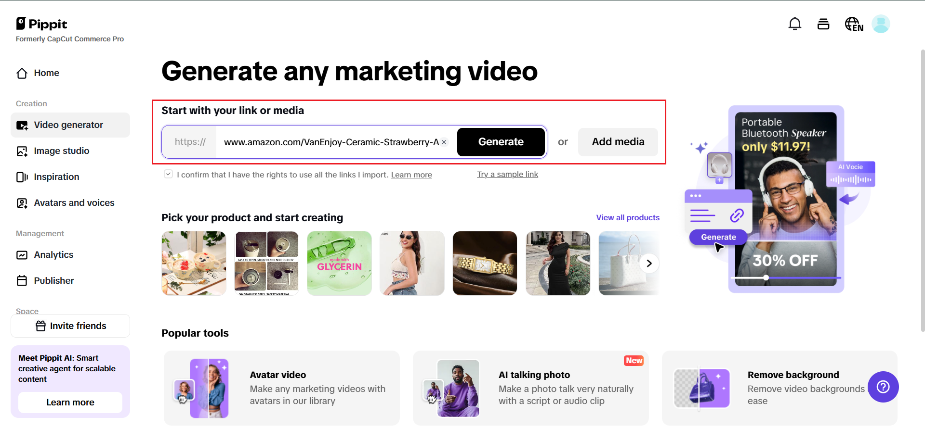Viewport: 925px width, 428px height.
Task: Go to Home in sidebar
Action: (x=46, y=73)
